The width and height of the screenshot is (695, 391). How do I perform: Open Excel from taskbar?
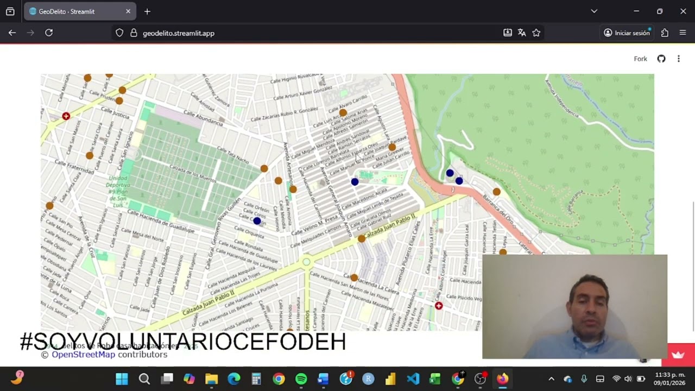click(435, 379)
